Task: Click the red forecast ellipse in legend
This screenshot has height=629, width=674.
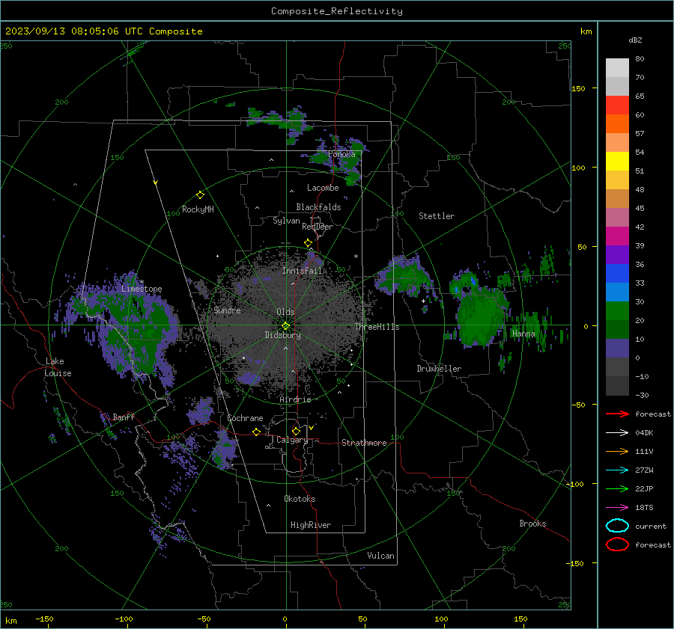Action: (617, 544)
